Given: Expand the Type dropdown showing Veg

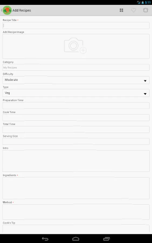Looking at the screenshot, I should tap(76, 93).
